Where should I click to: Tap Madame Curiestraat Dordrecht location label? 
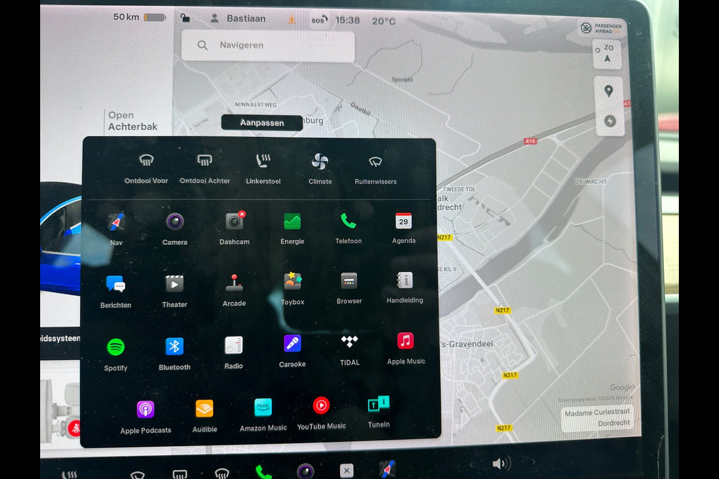click(597, 417)
